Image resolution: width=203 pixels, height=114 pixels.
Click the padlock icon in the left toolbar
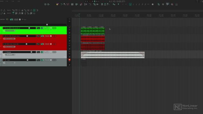(x=4, y=13)
